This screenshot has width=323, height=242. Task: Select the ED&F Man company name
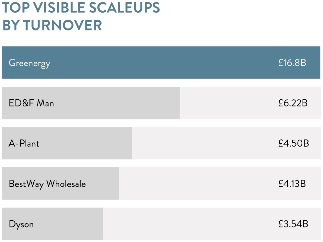pyautogui.click(x=31, y=103)
